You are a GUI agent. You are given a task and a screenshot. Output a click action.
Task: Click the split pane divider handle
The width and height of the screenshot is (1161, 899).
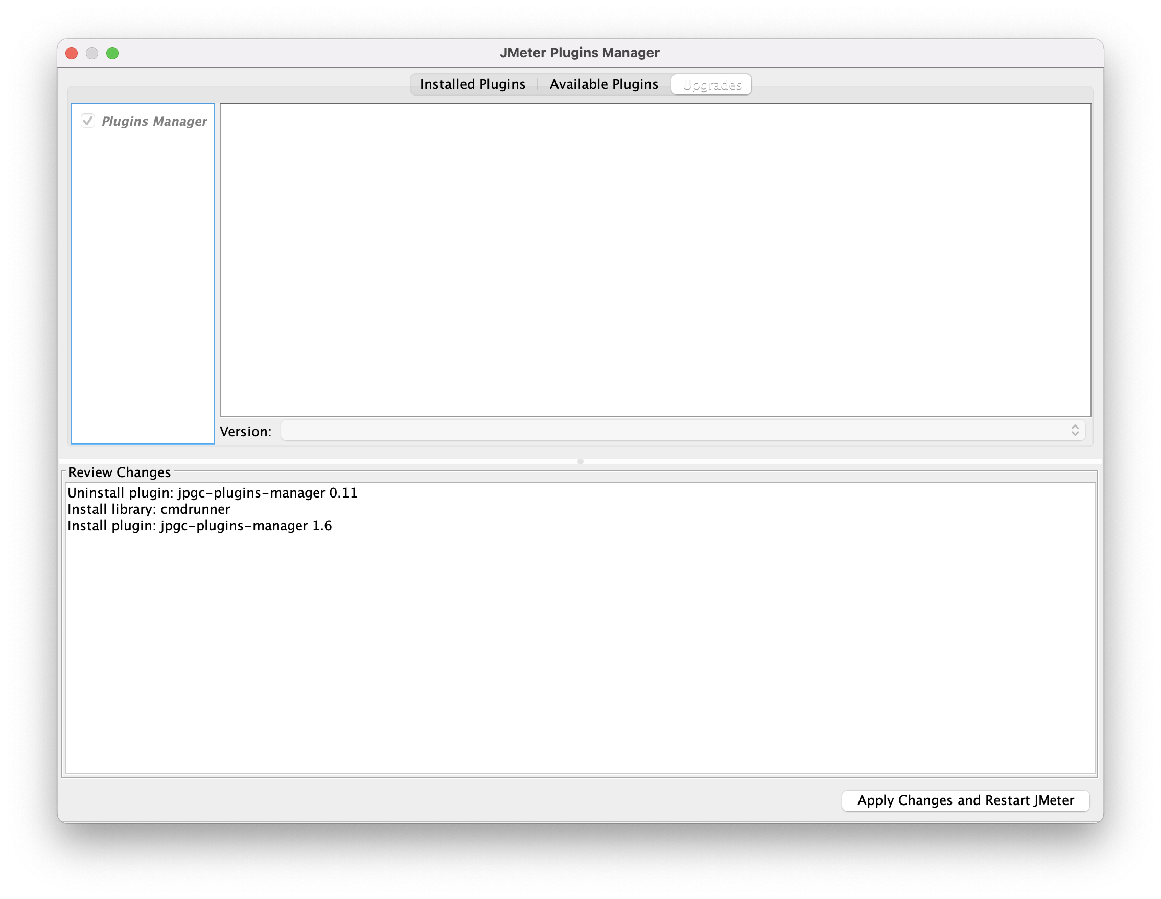pos(580,461)
